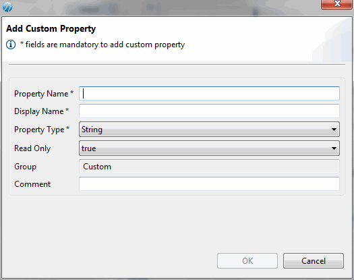
Task: Click the Read Only dropdown arrow
Action: [x=334, y=148]
